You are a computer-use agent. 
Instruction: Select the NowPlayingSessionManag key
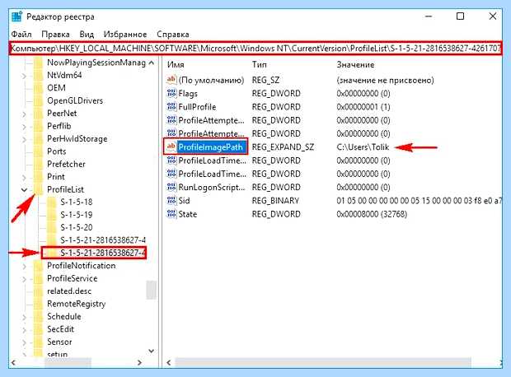[x=96, y=63]
